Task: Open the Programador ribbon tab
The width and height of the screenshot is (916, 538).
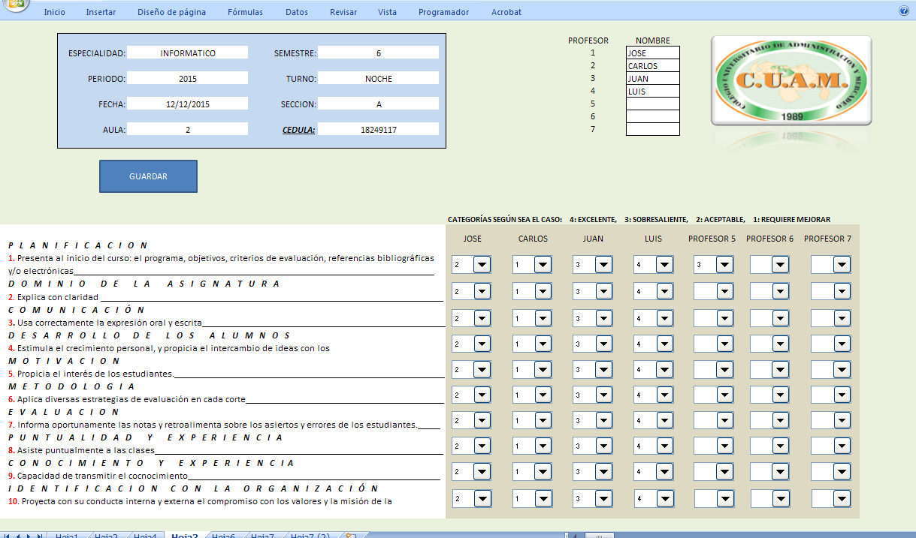Action: 443,12
